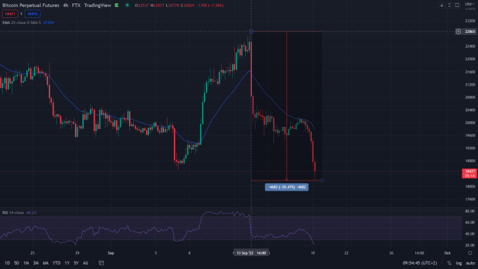
Task: Select the 1M time range
Action: 26,263
